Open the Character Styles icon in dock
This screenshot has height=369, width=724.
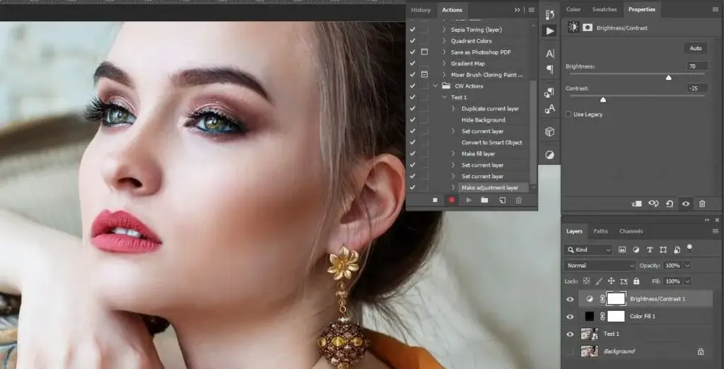(549, 109)
